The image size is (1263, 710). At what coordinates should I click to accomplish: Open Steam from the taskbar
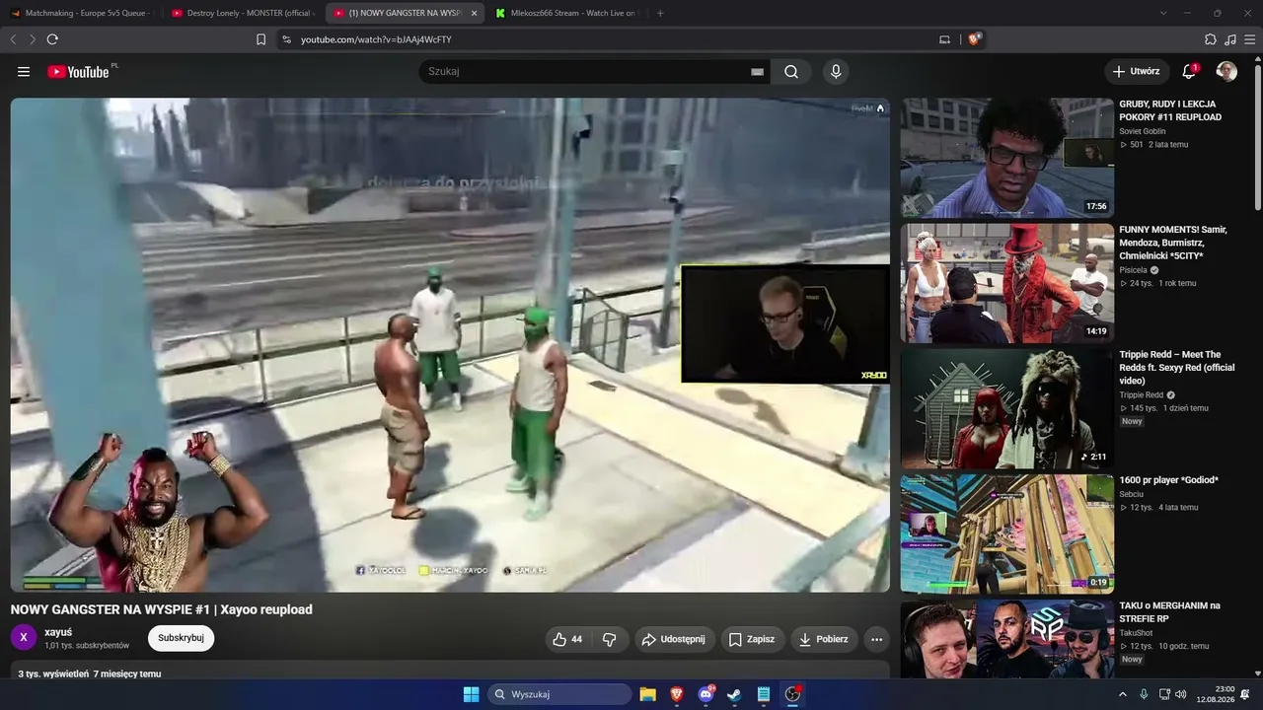pyautogui.click(x=734, y=694)
